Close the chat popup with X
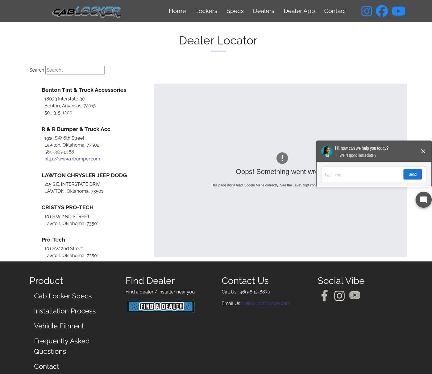Image resolution: width=432 pixels, height=374 pixels. (x=423, y=151)
